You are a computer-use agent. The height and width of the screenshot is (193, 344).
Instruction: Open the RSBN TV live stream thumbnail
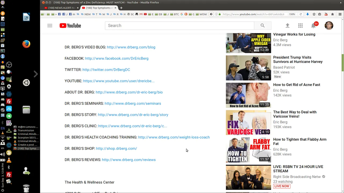[248, 177]
